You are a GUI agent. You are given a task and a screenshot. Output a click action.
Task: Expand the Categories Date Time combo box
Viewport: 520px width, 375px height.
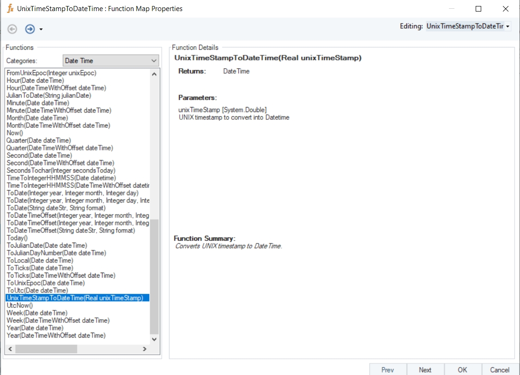point(154,61)
